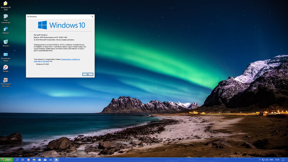288x162 pixels.
Task: Launch Transmission Qt Client from the desktop
Action: click(x=5, y=82)
